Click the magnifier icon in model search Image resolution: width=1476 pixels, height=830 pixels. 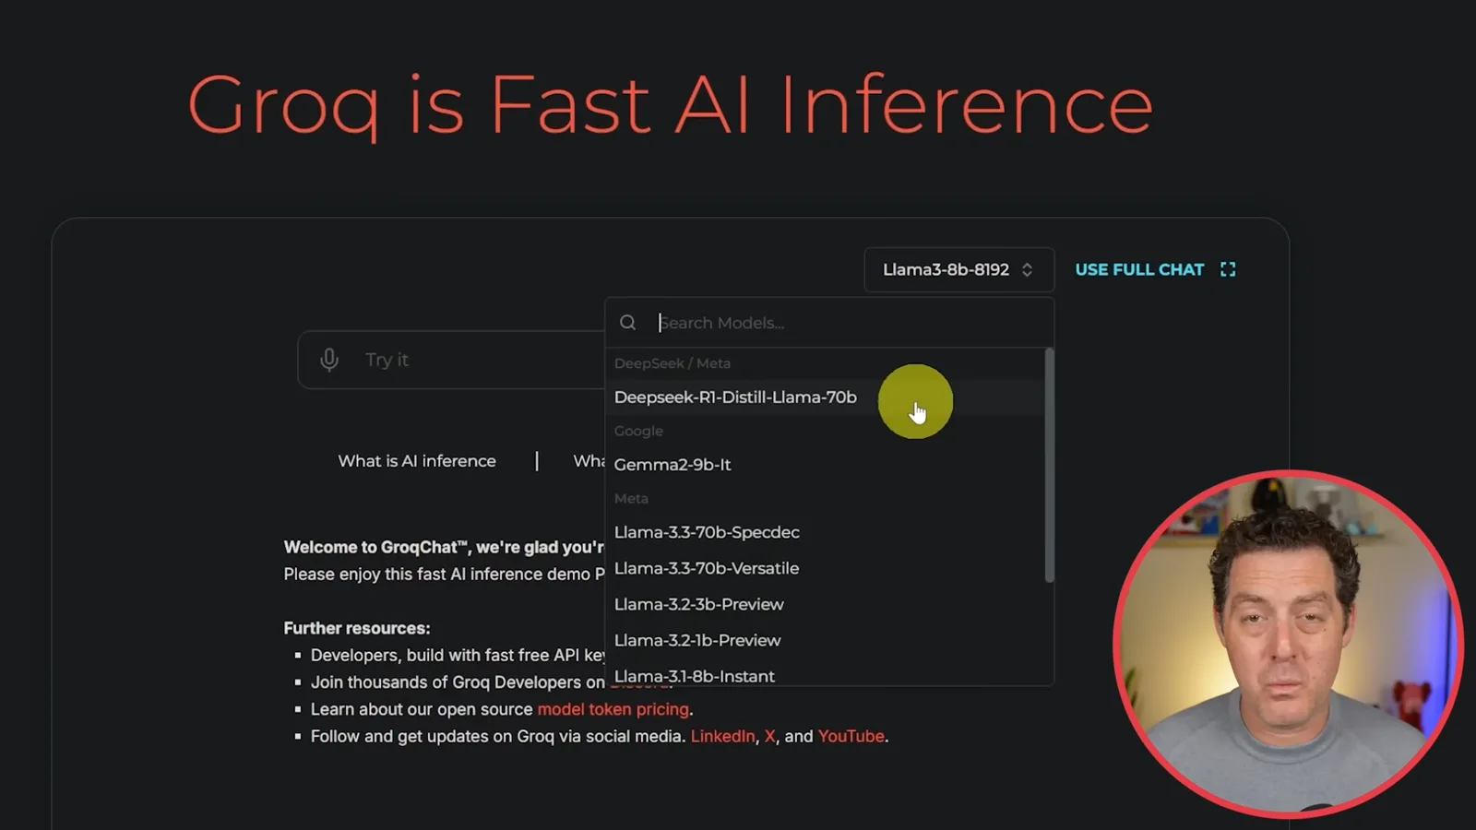(628, 323)
